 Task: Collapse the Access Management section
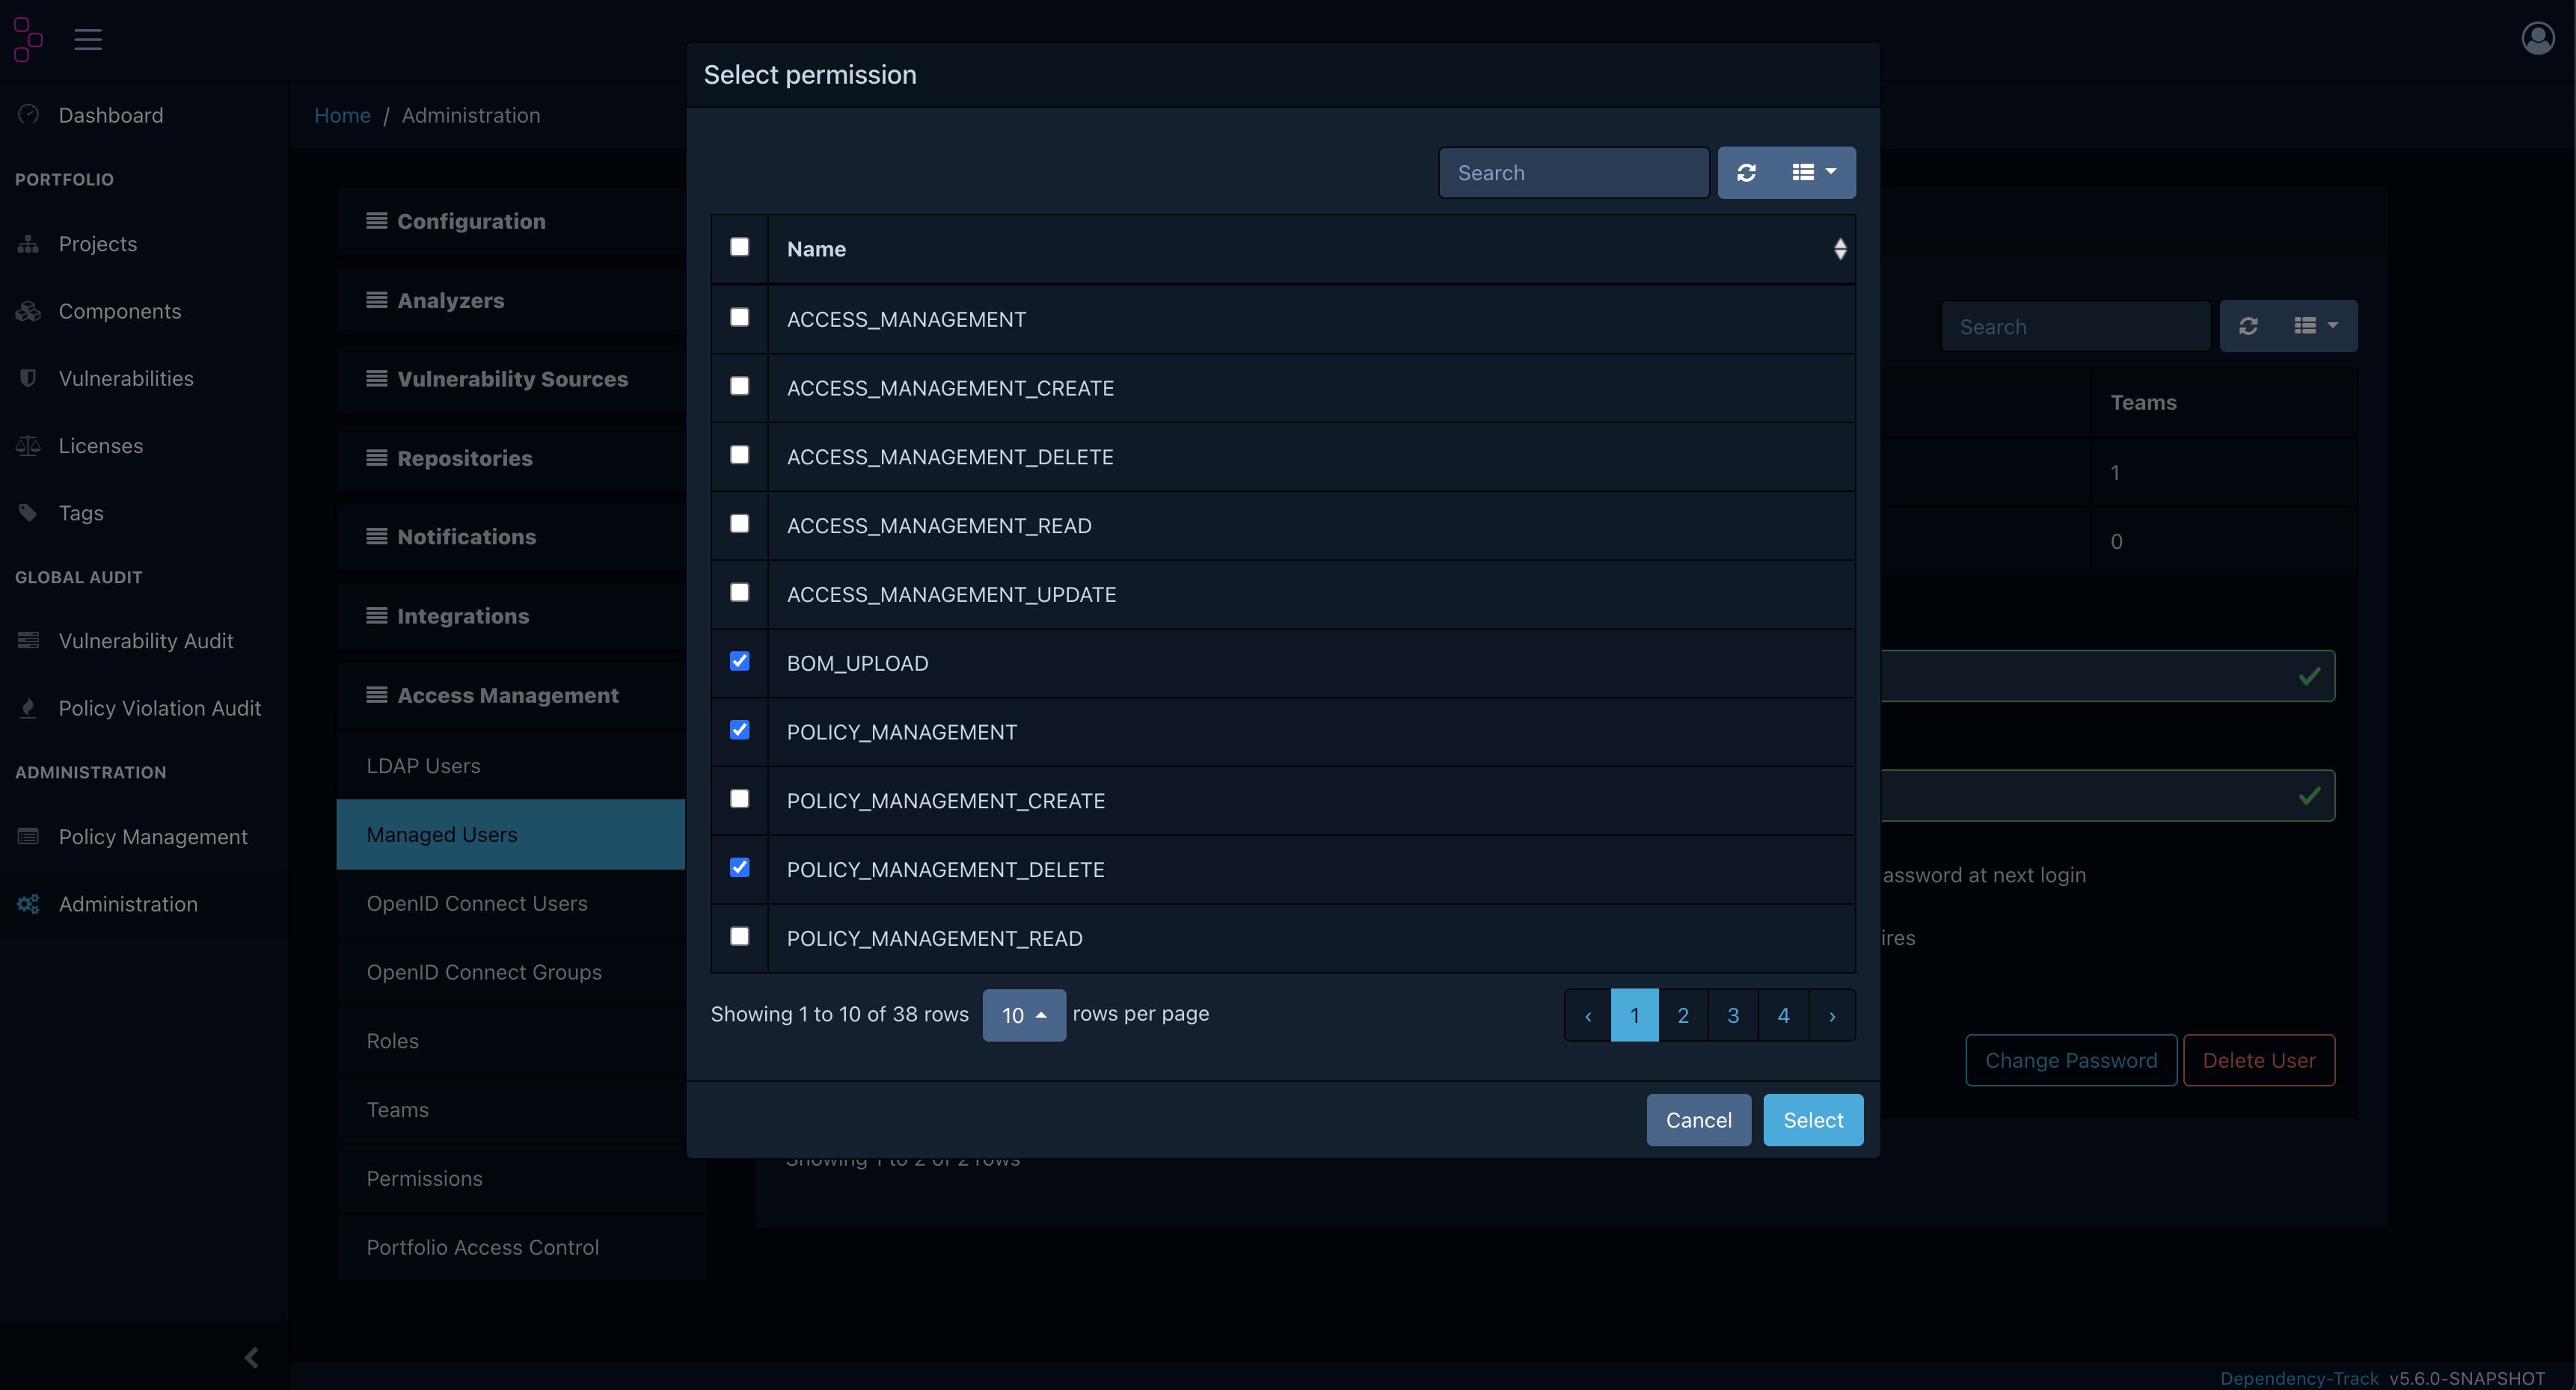click(x=511, y=695)
